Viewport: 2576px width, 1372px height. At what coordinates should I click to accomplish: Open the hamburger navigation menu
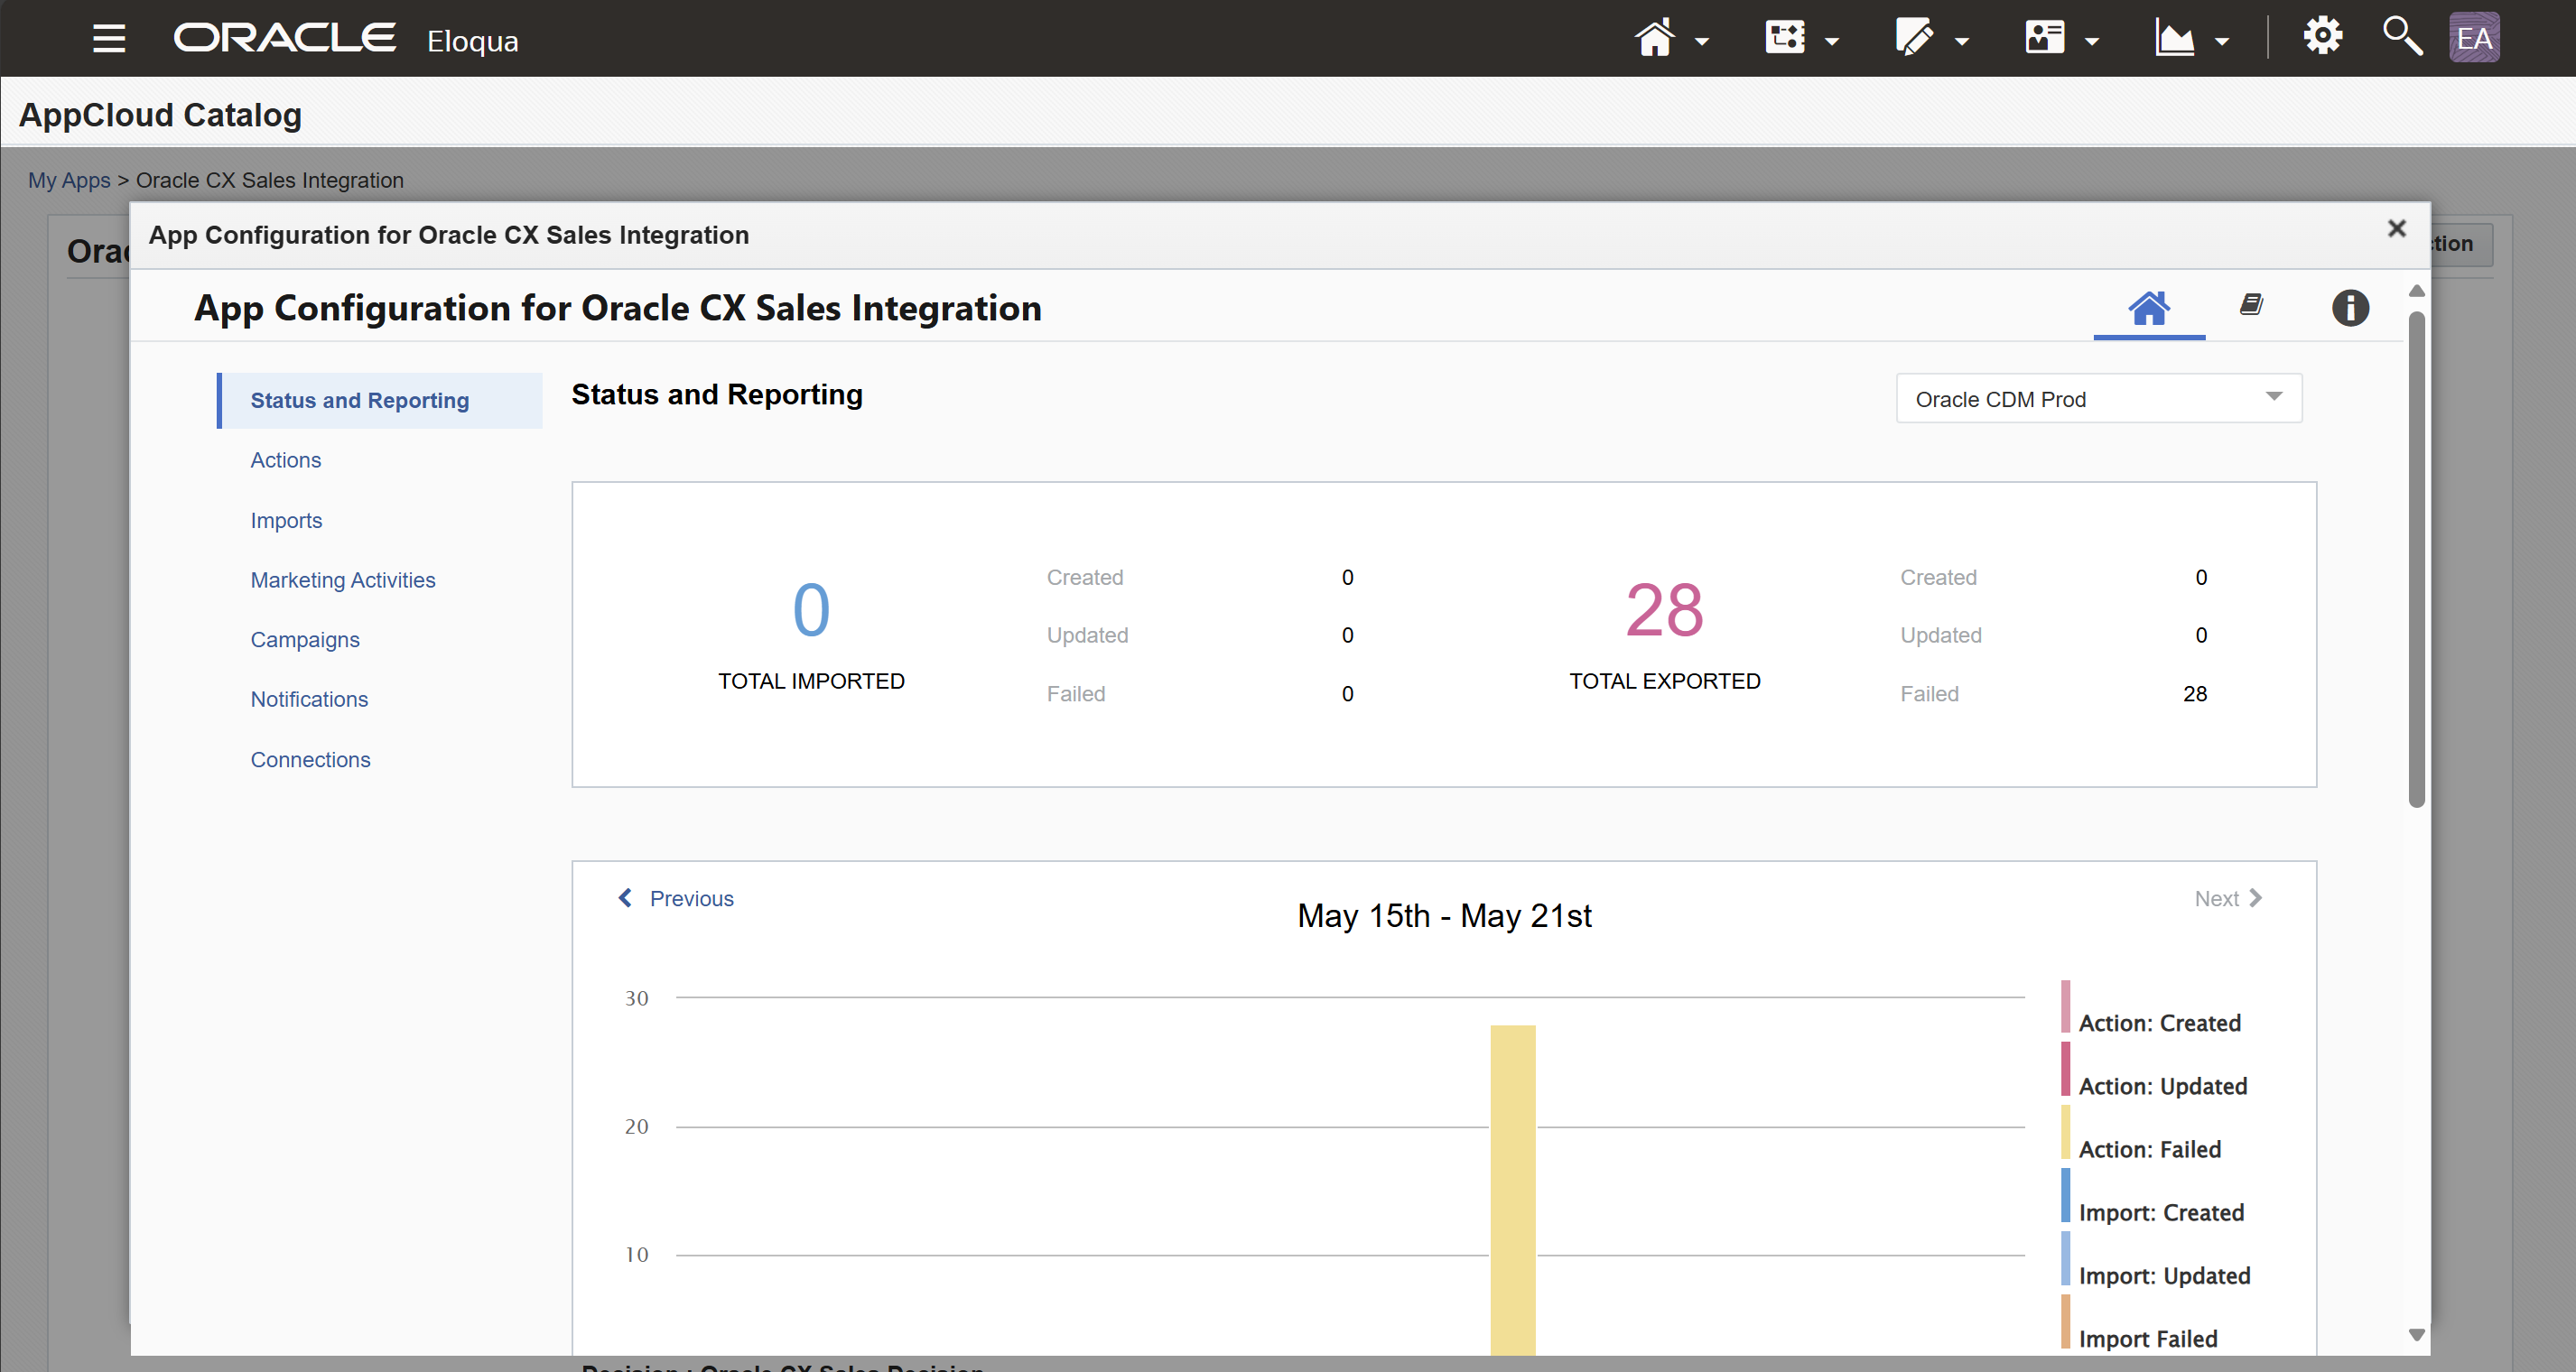click(109, 39)
